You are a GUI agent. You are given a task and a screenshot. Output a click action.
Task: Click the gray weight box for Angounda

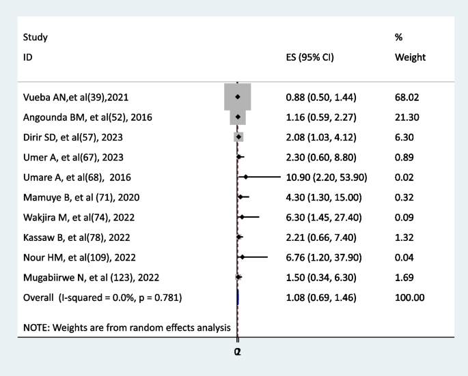[238, 117]
